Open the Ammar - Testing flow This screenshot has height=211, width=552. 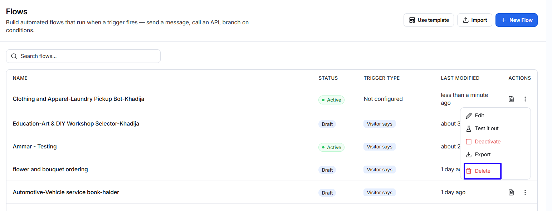coord(35,146)
